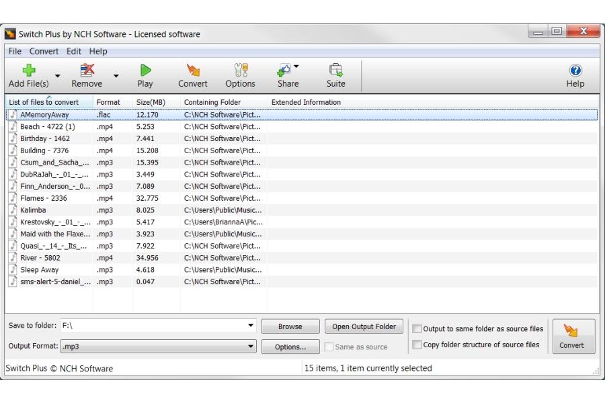Screen dimensions: 605x403
Task: Click Open Output Folder button
Action: 364,326
